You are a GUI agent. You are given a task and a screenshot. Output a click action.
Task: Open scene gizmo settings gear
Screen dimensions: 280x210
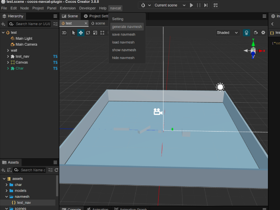263,33
